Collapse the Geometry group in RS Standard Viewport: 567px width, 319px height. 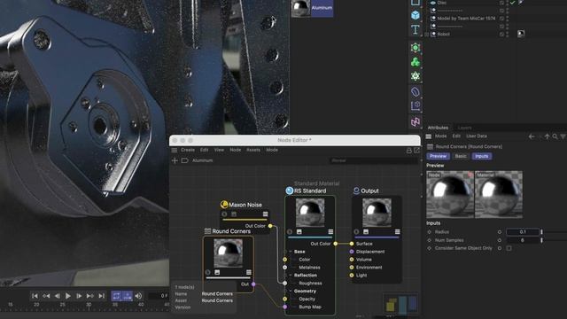[291, 292]
